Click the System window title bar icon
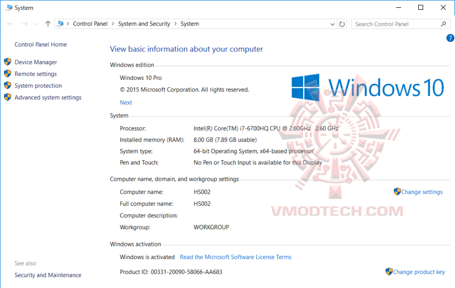 pos(9,7)
